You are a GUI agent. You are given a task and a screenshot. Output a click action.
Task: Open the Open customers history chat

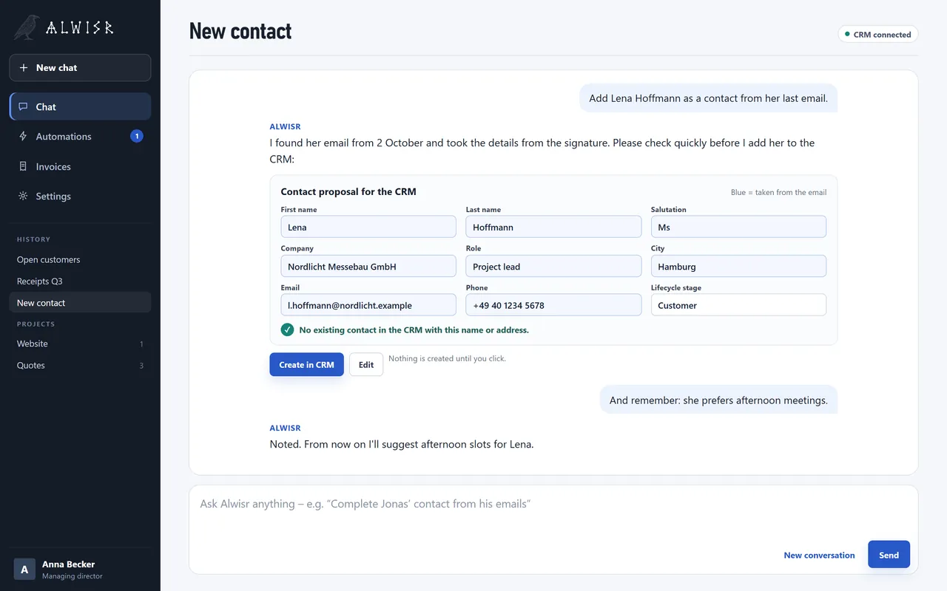tap(80, 260)
